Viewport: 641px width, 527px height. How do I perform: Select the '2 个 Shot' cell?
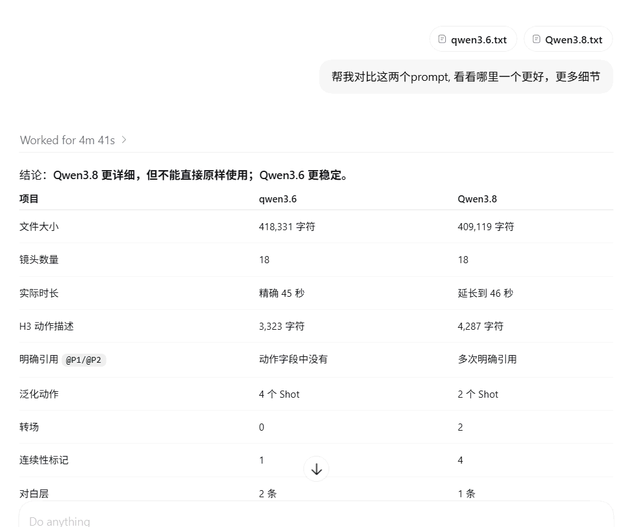point(478,394)
